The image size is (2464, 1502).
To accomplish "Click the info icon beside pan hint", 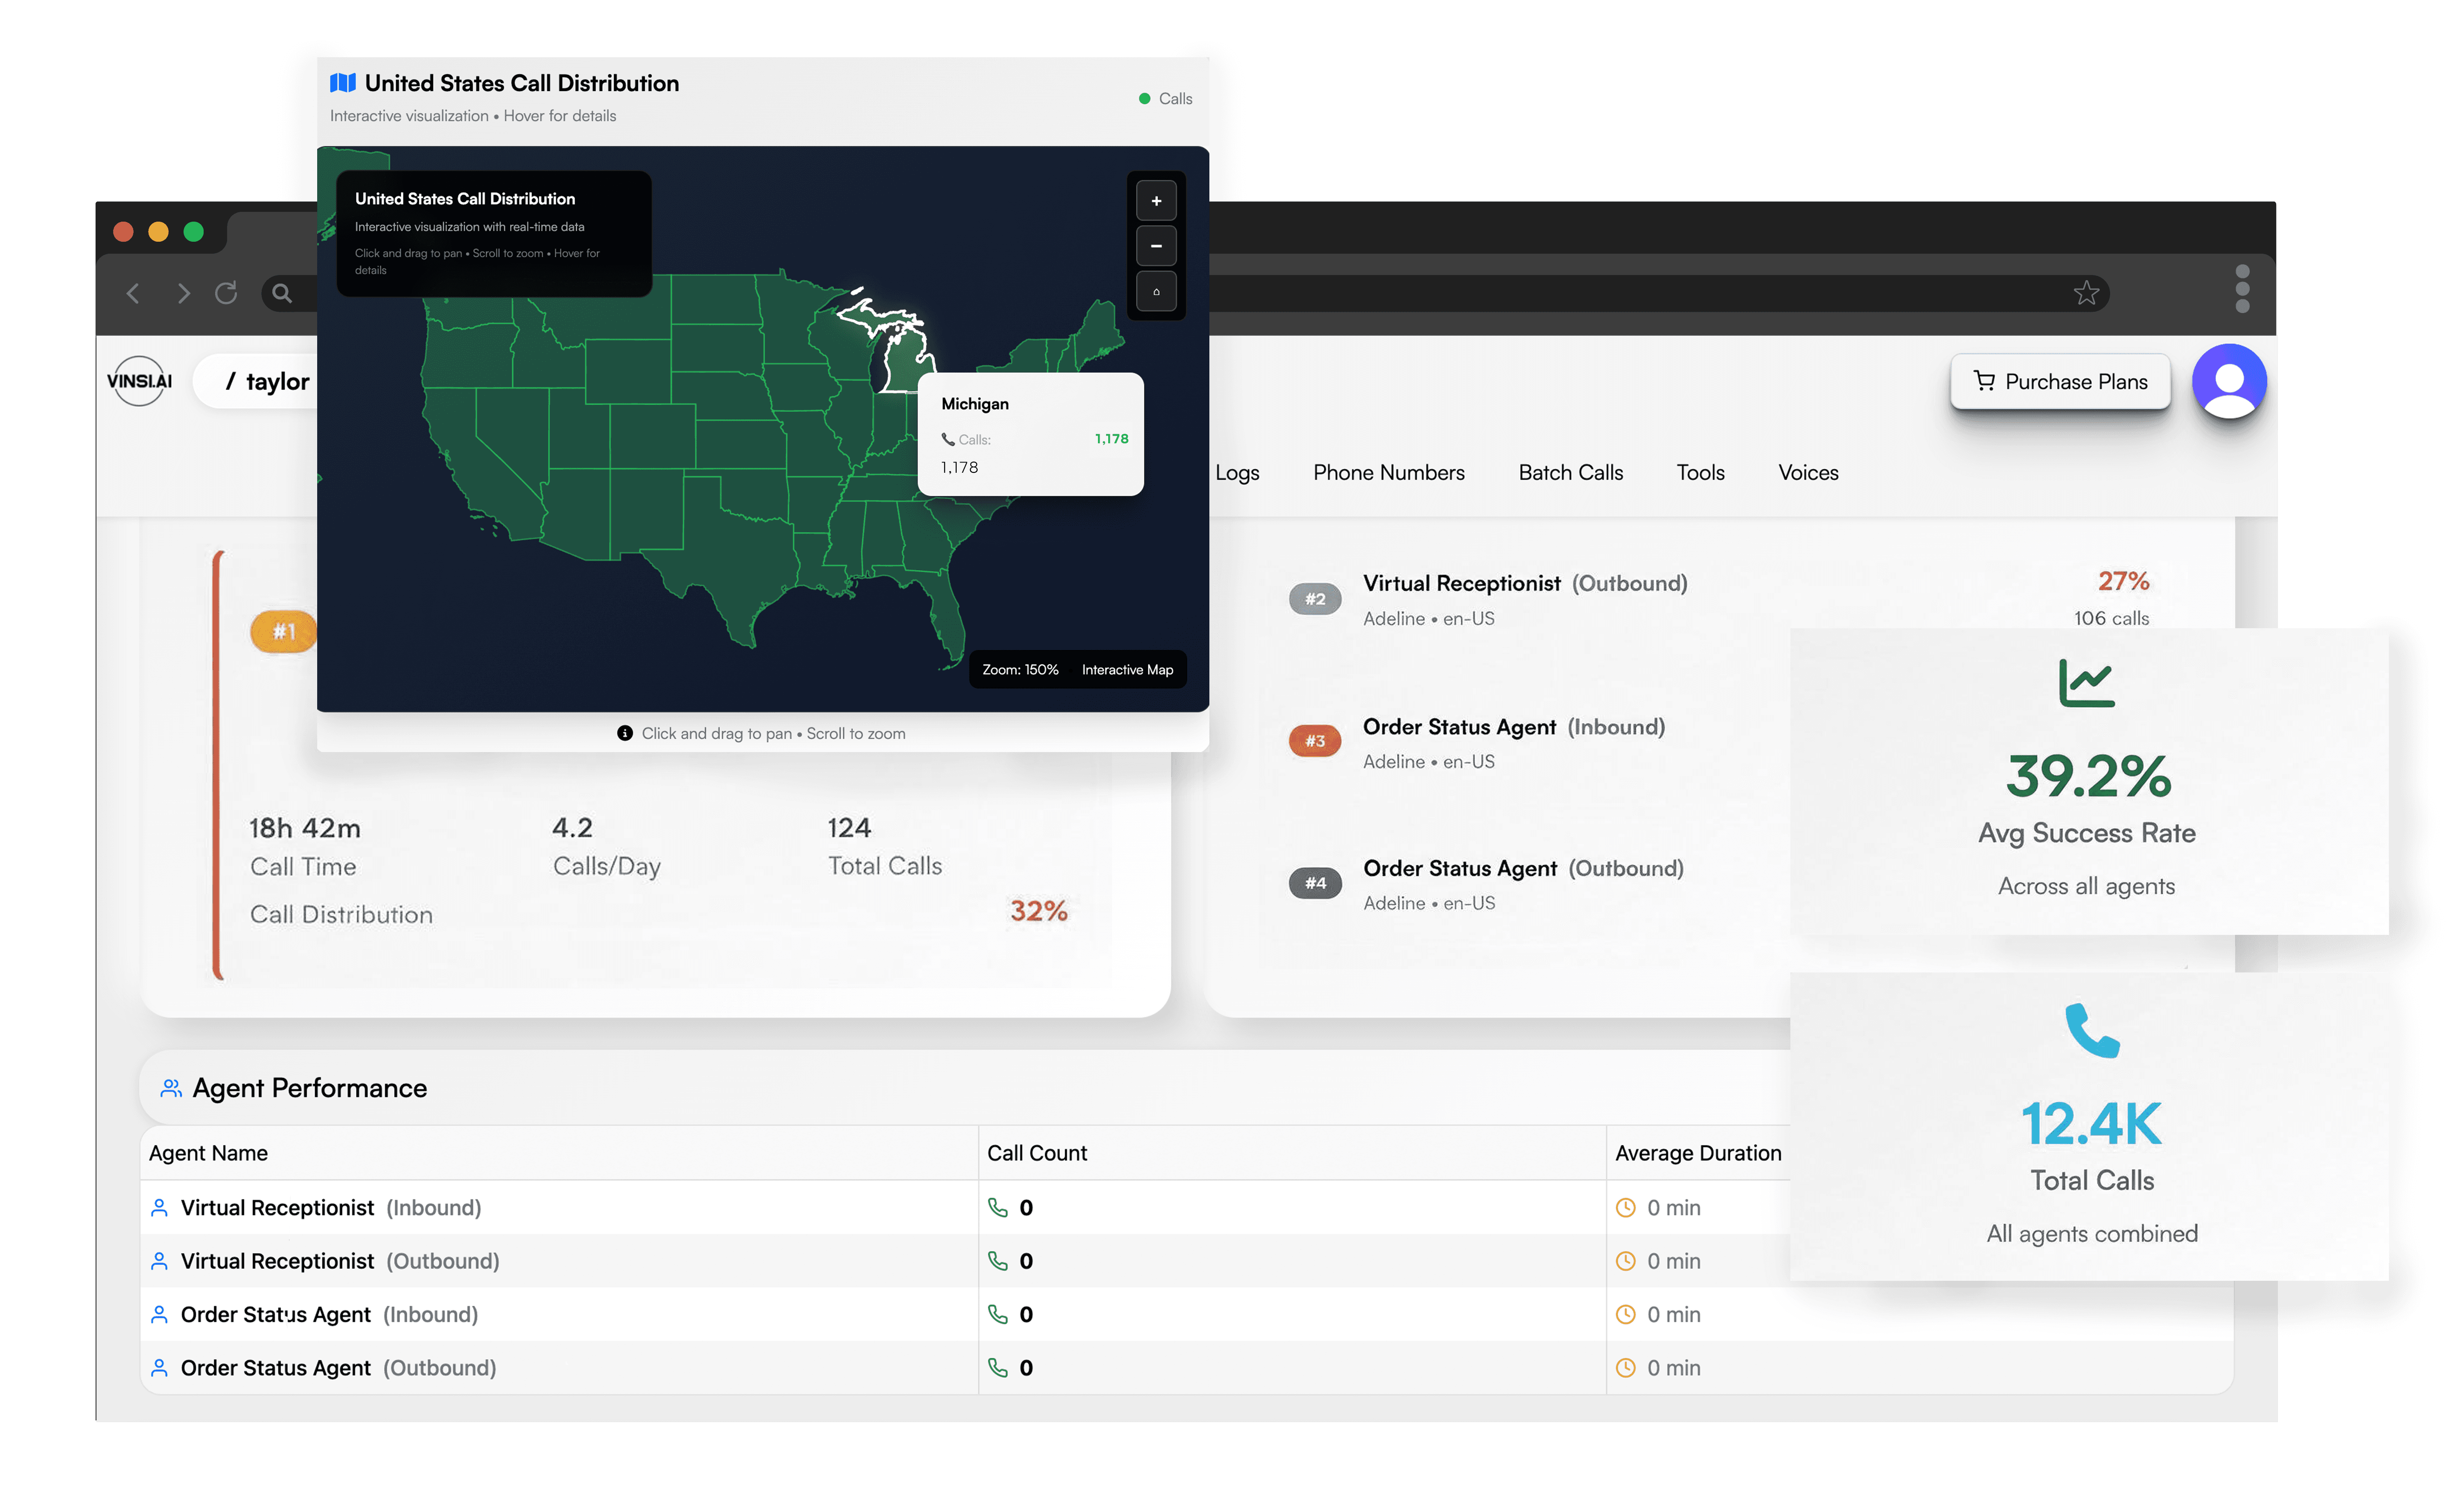I will coord(625,733).
